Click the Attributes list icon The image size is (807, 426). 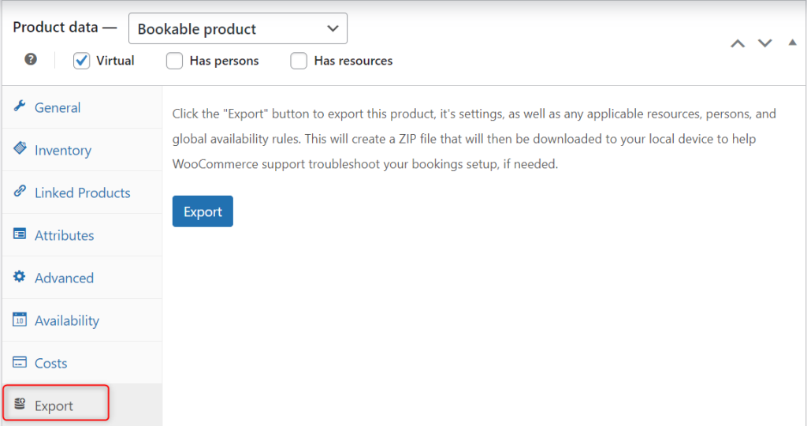coord(20,234)
